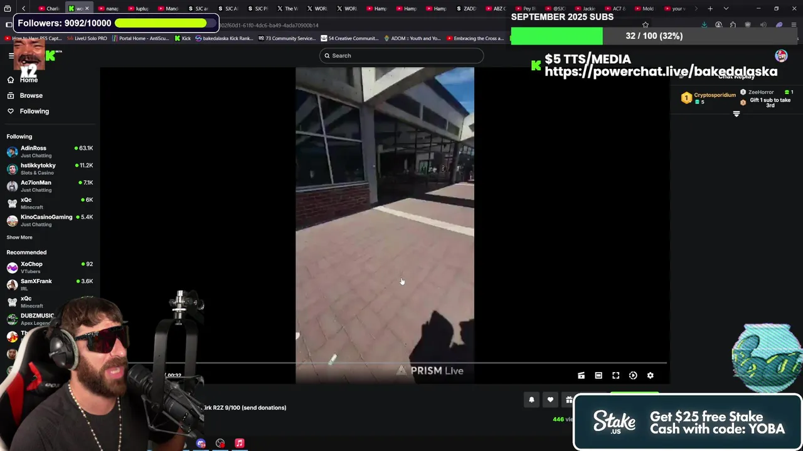Click the clip creation icon on player
This screenshot has height=451, width=803.
[x=581, y=376]
